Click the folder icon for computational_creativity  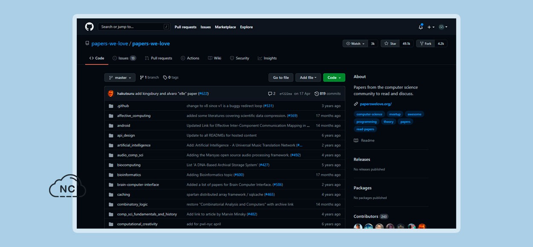click(x=111, y=224)
